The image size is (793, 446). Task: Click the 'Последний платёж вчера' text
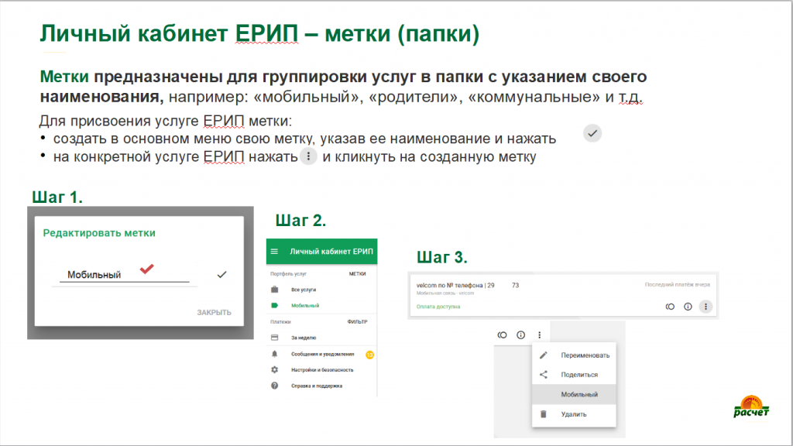click(677, 285)
